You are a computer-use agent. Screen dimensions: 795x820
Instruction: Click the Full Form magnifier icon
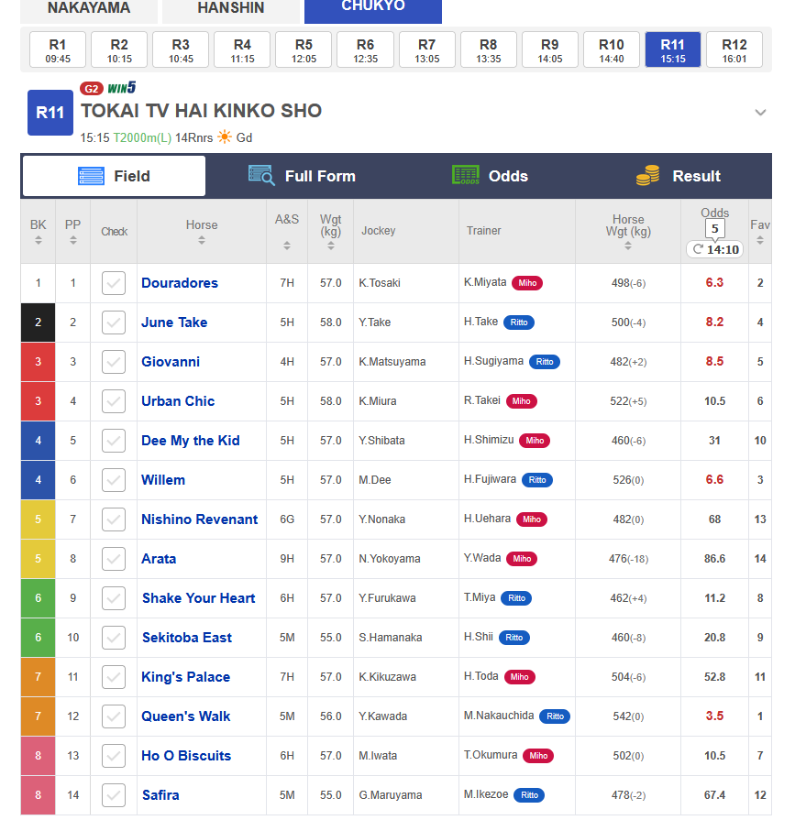pos(261,176)
